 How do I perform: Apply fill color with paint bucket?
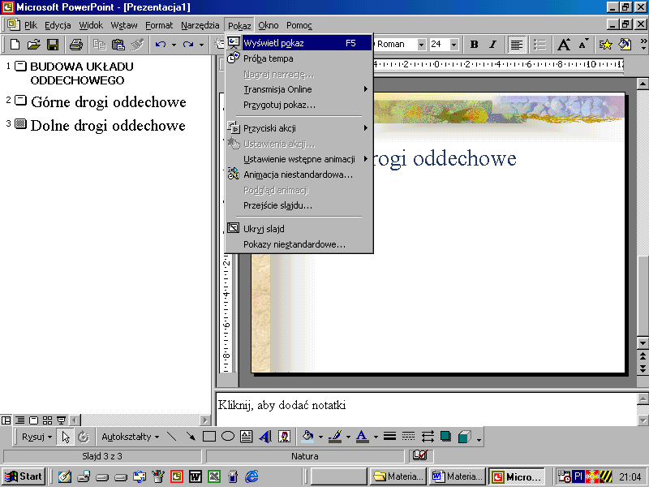(307, 437)
